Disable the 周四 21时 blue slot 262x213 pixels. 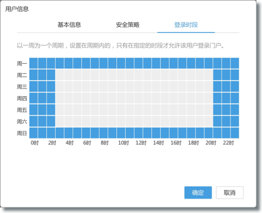[217, 98]
